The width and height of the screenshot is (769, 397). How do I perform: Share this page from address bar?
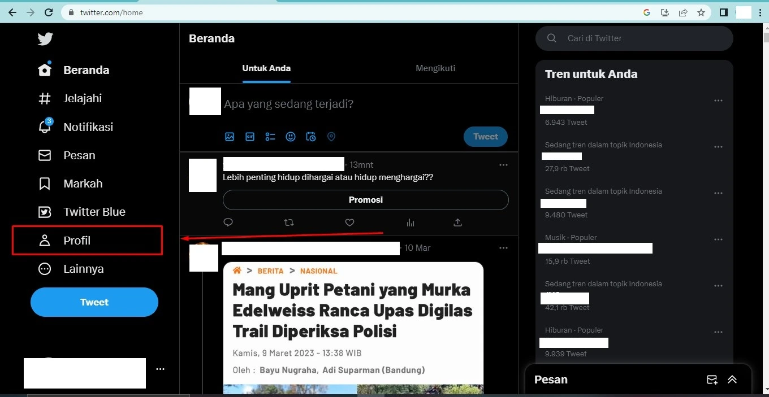[x=683, y=12]
